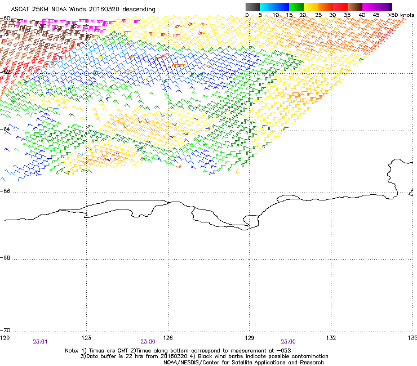
Task: Click the orange 25-30 knots legend segment
Action: (326, 7)
